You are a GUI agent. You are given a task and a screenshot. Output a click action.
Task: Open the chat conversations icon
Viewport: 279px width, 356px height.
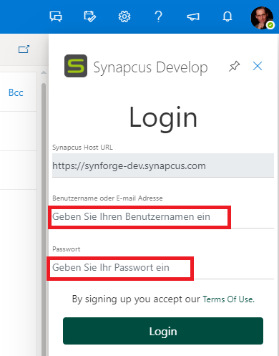(56, 16)
